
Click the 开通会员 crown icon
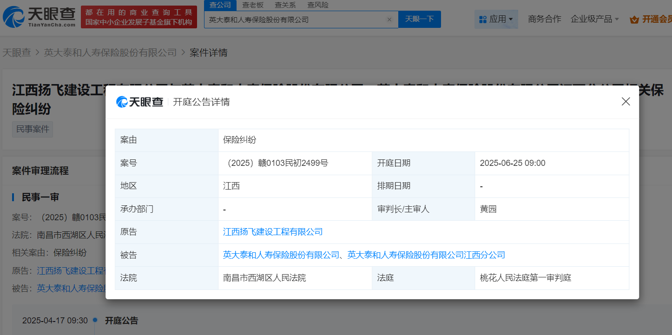coord(634,20)
